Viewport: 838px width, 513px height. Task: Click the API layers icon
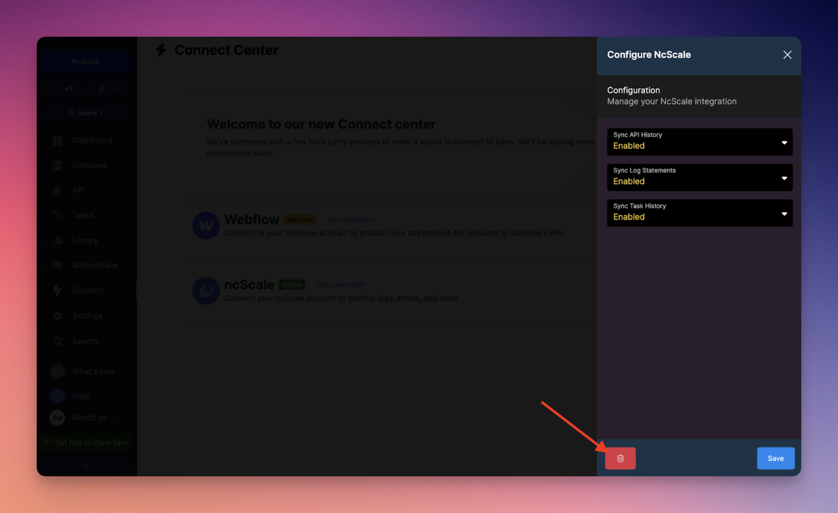point(57,190)
